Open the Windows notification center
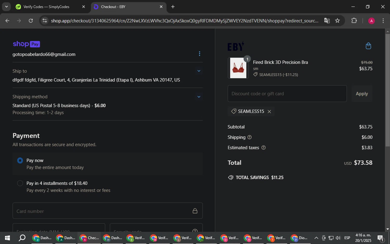390x244 pixels. pos(381,238)
